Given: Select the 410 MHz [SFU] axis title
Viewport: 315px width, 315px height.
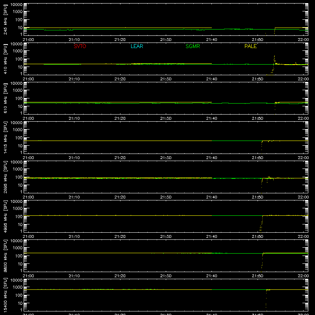Looking at the screenshot, I should [5, 59].
